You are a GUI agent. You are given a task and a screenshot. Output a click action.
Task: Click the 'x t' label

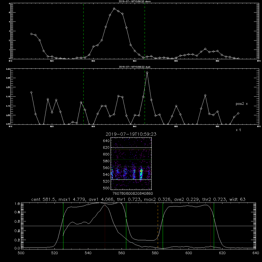(238, 130)
